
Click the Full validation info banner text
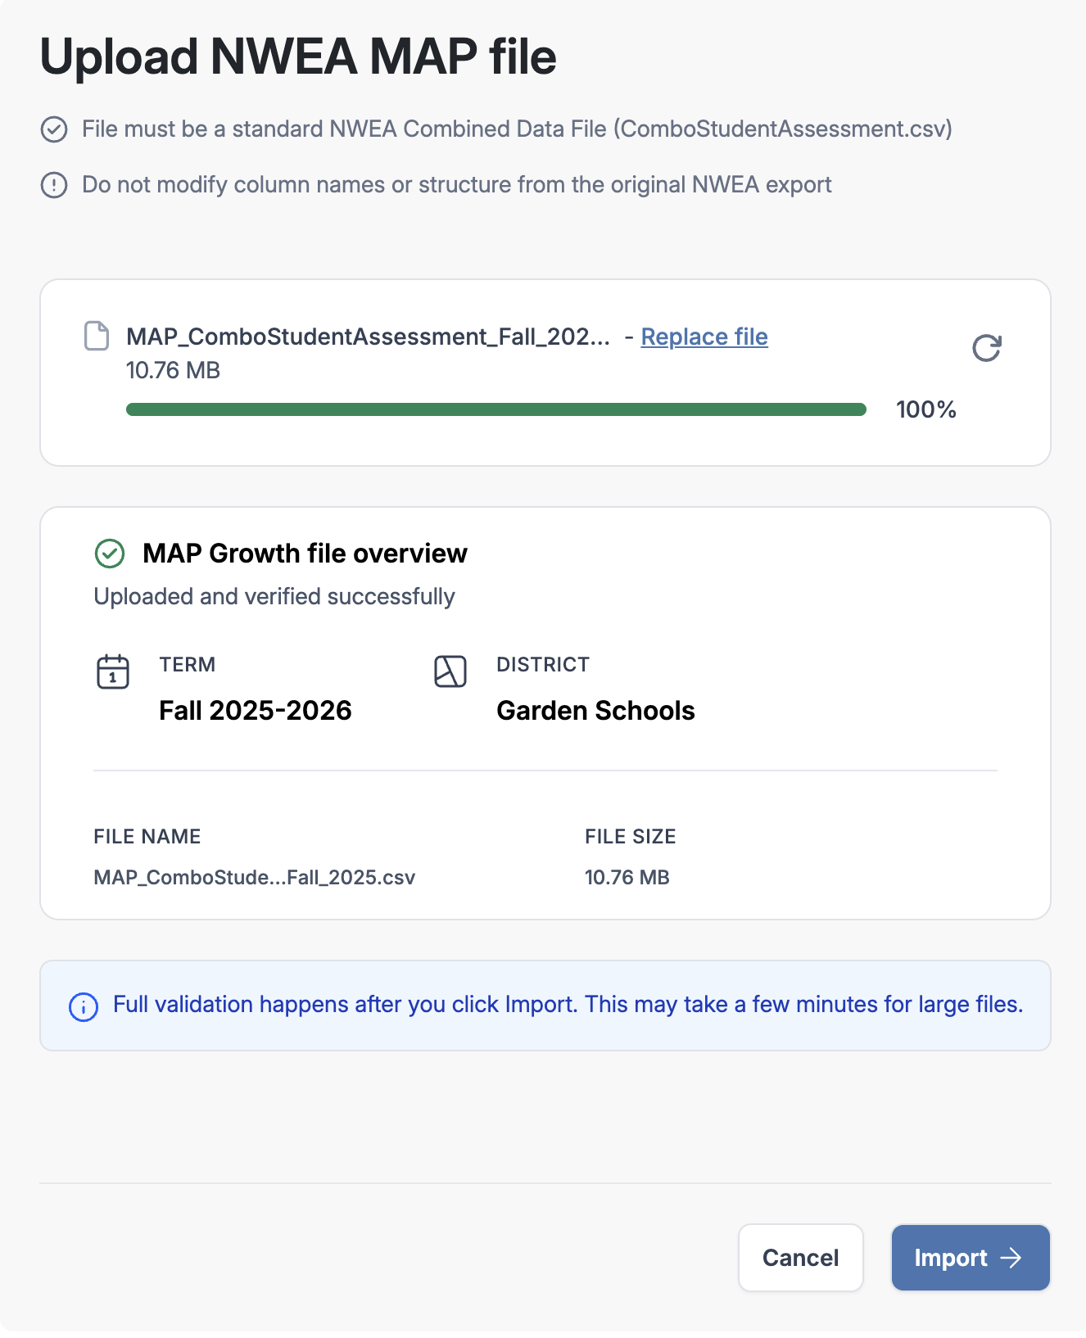point(568,1005)
